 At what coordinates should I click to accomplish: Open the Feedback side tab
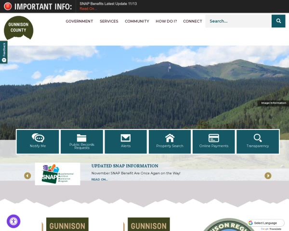4,52
